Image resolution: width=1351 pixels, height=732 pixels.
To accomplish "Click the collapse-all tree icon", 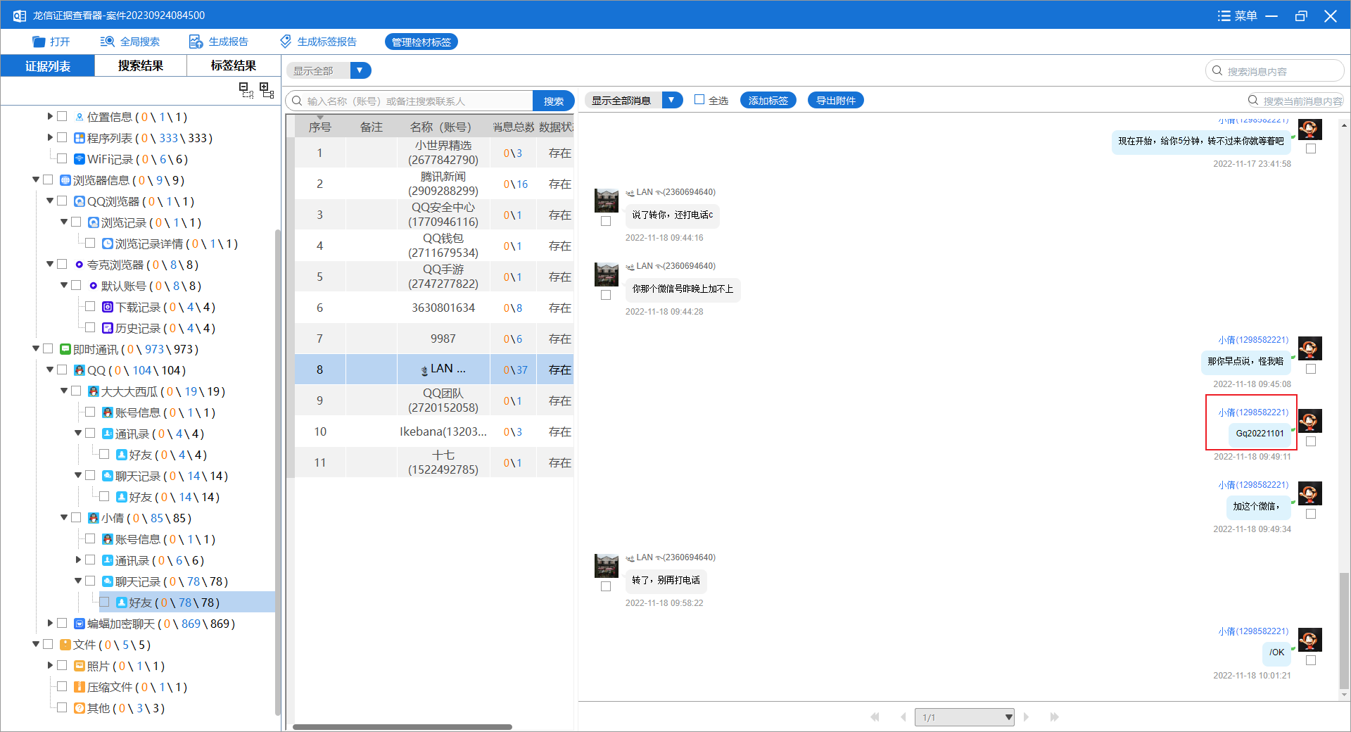I will [246, 90].
